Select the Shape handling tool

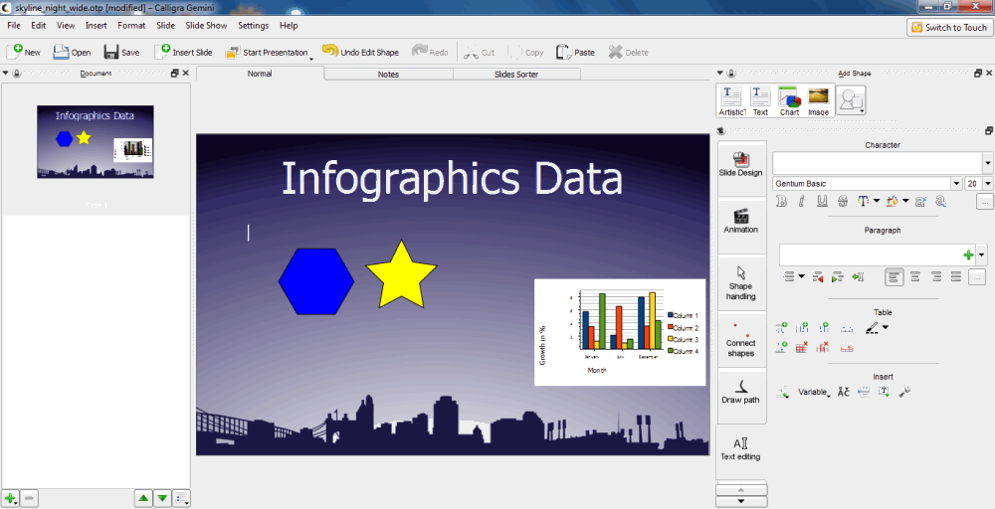point(740,282)
